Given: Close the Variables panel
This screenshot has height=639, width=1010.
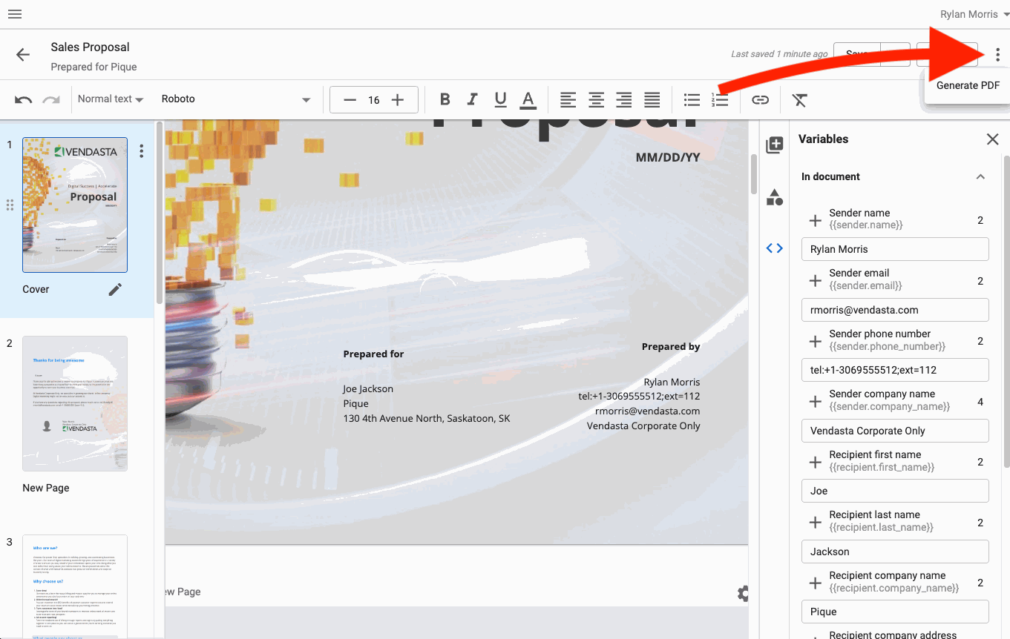Looking at the screenshot, I should tap(992, 139).
